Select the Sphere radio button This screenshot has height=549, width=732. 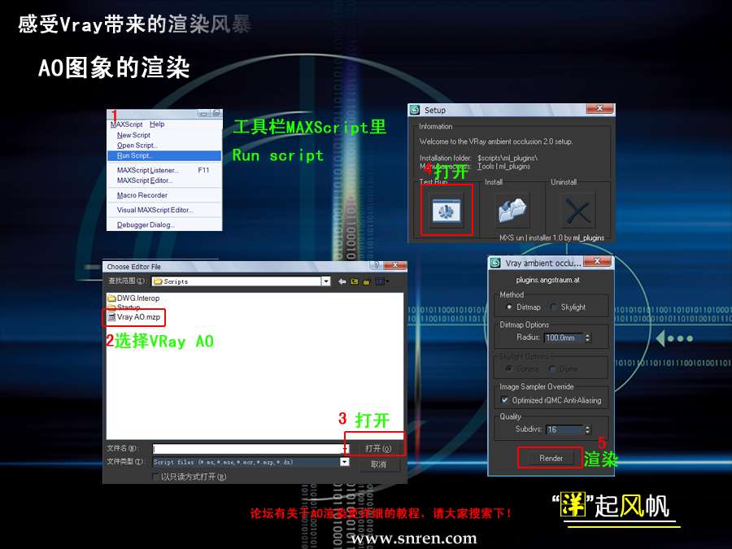click(x=509, y=368)
